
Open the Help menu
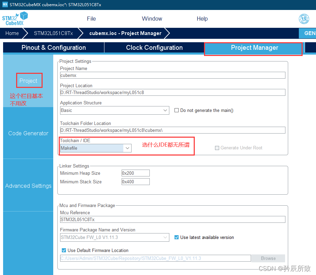coord(202,19)
